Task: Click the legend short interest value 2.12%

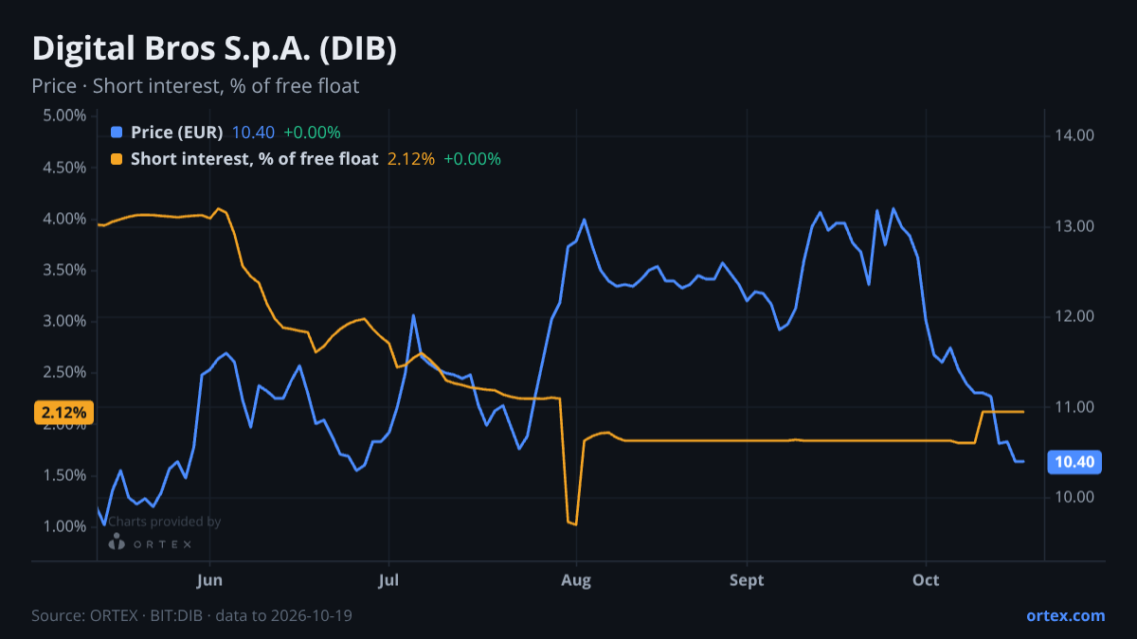Action: [411, 159]
